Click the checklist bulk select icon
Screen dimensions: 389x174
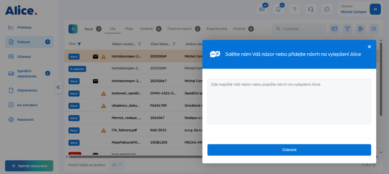374,29
